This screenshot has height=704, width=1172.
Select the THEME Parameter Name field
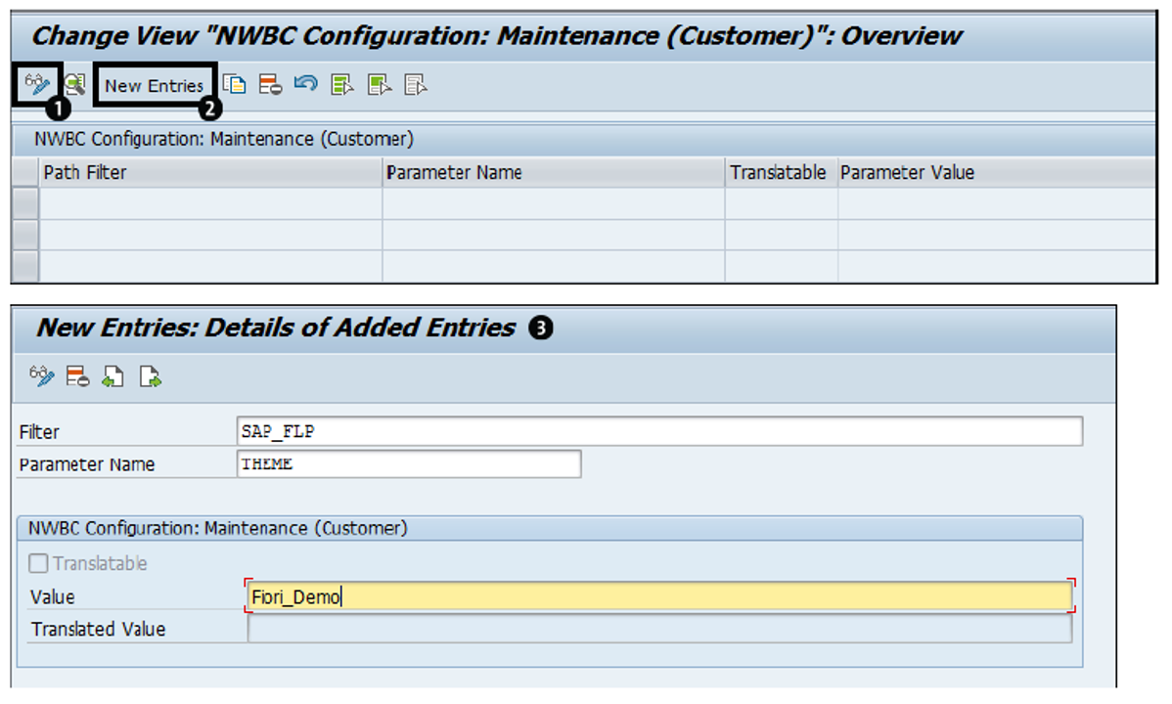pyautogui.click(x=391, y=463)
